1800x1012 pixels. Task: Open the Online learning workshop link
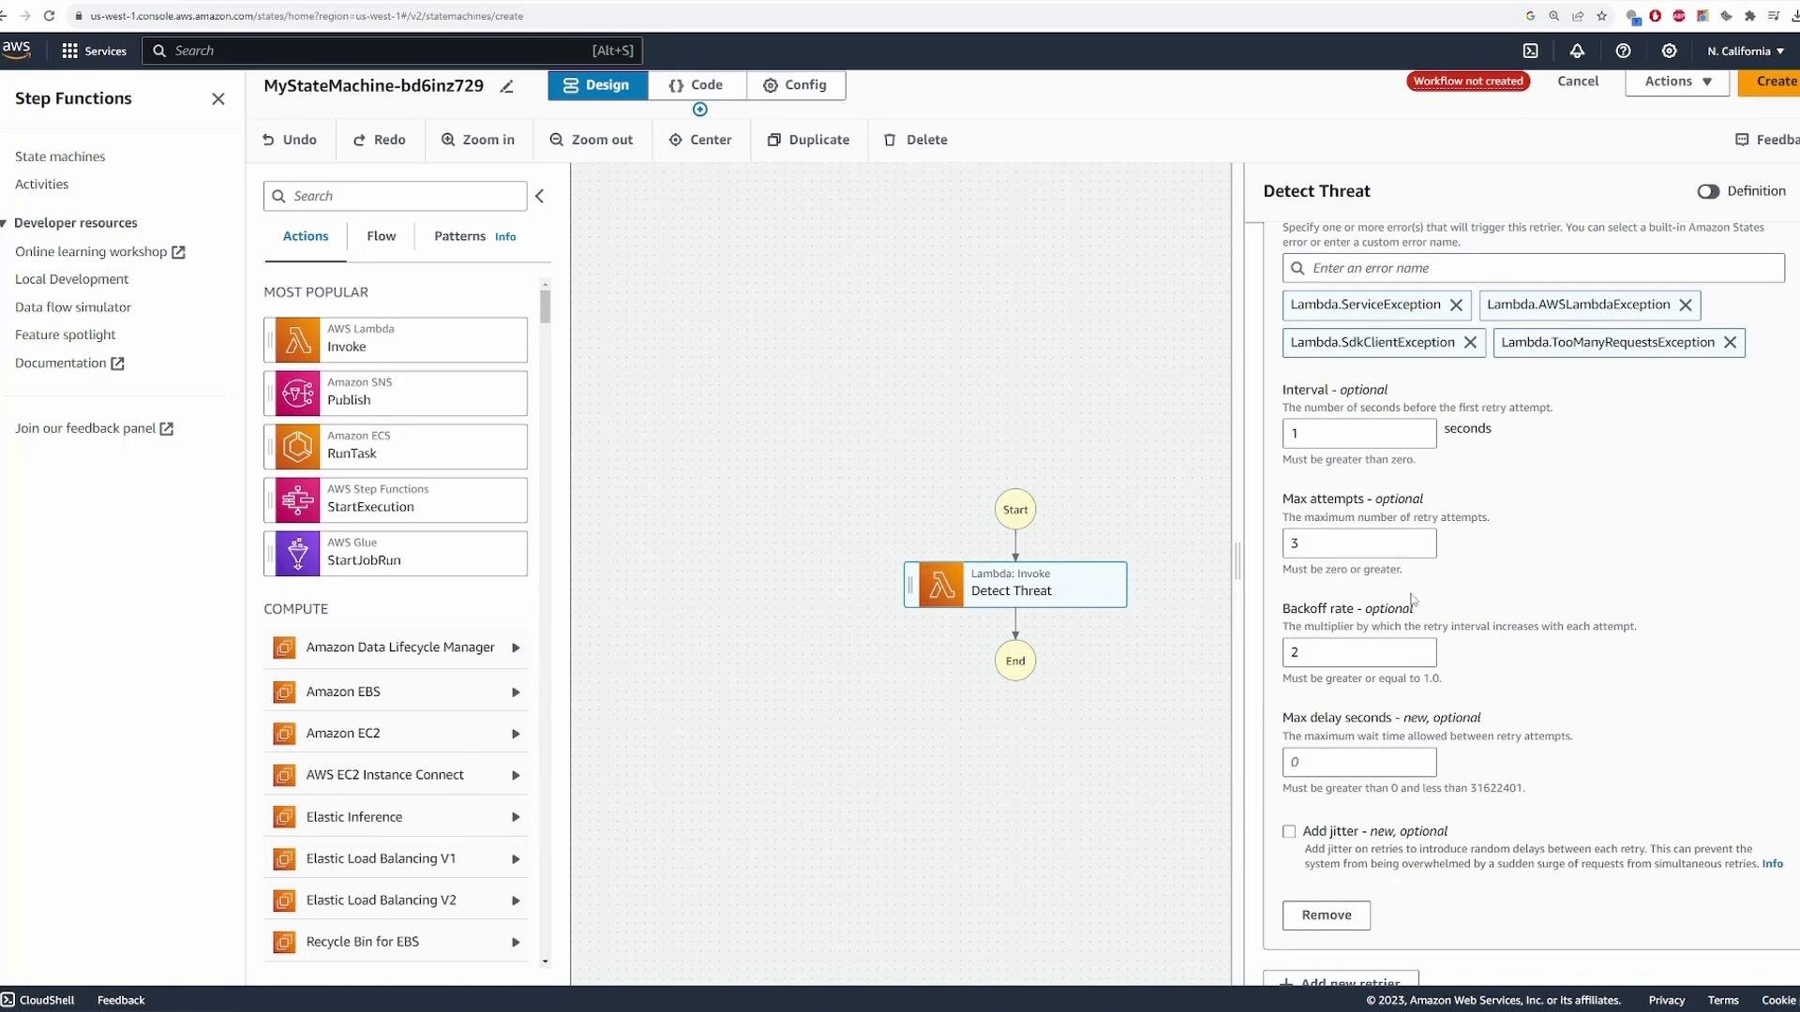99,252
